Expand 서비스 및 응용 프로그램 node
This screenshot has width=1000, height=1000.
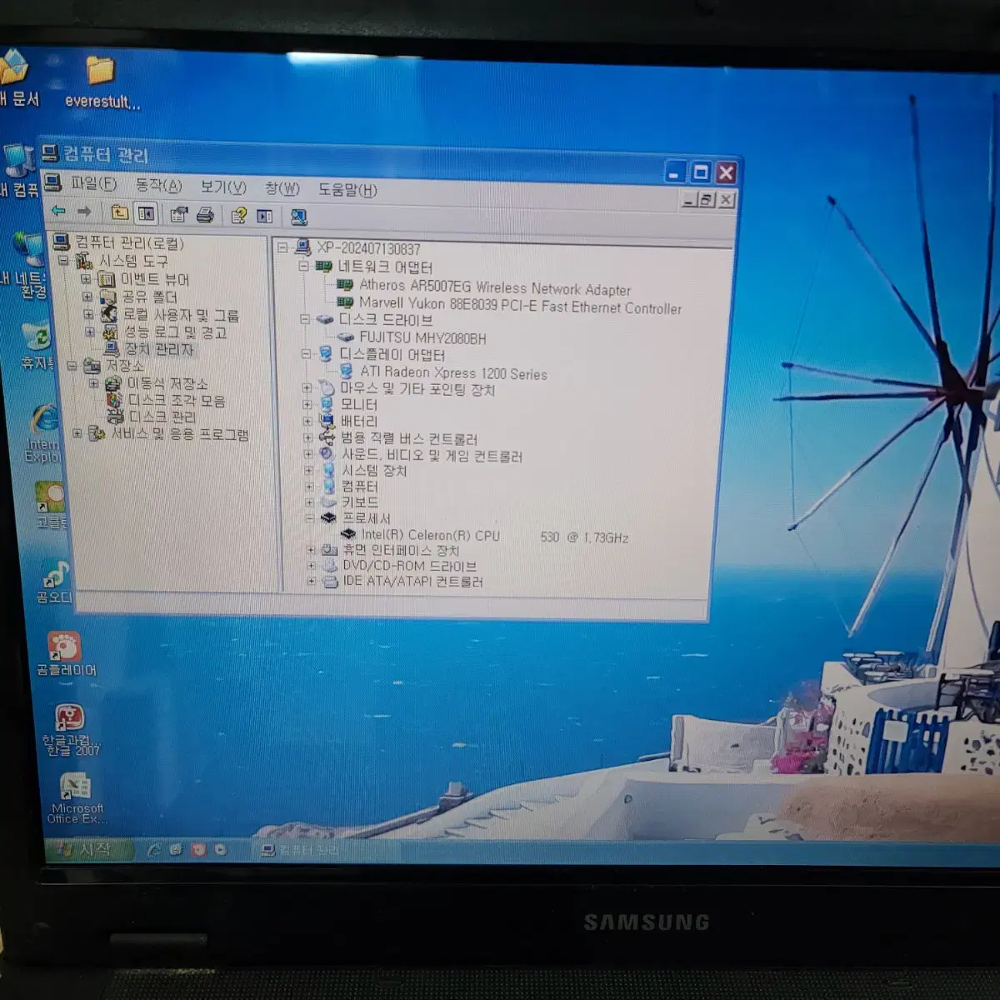pyautogui.click(x=77, y=433)
